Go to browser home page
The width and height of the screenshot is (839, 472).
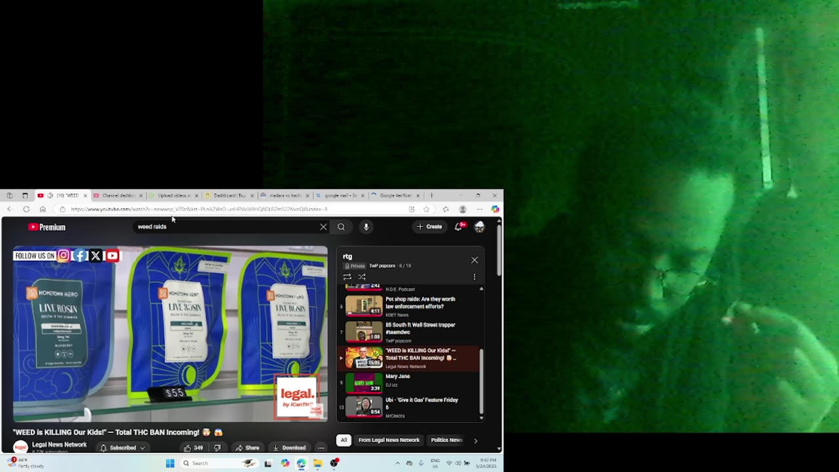pyautogui.click(x=43, y=209)
